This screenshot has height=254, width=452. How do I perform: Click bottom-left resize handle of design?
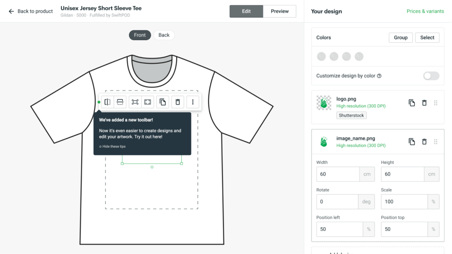click(x=122, y=164)
